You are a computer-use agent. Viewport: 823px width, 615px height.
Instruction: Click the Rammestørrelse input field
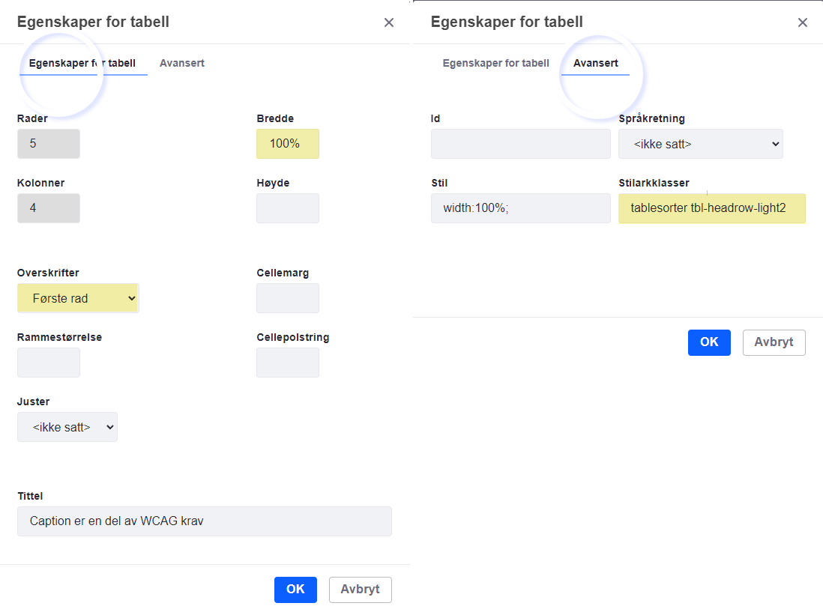point(49,363)
